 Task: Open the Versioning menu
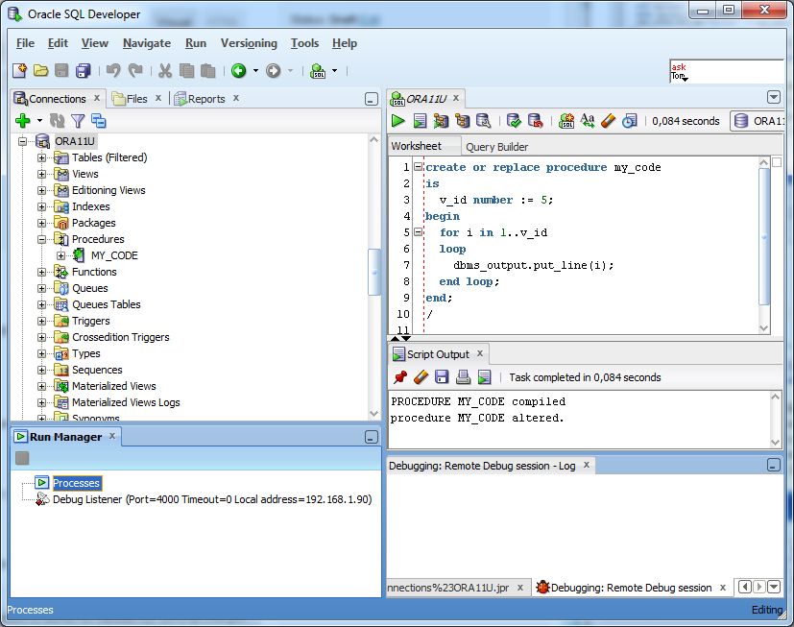[x=249, y=43]
